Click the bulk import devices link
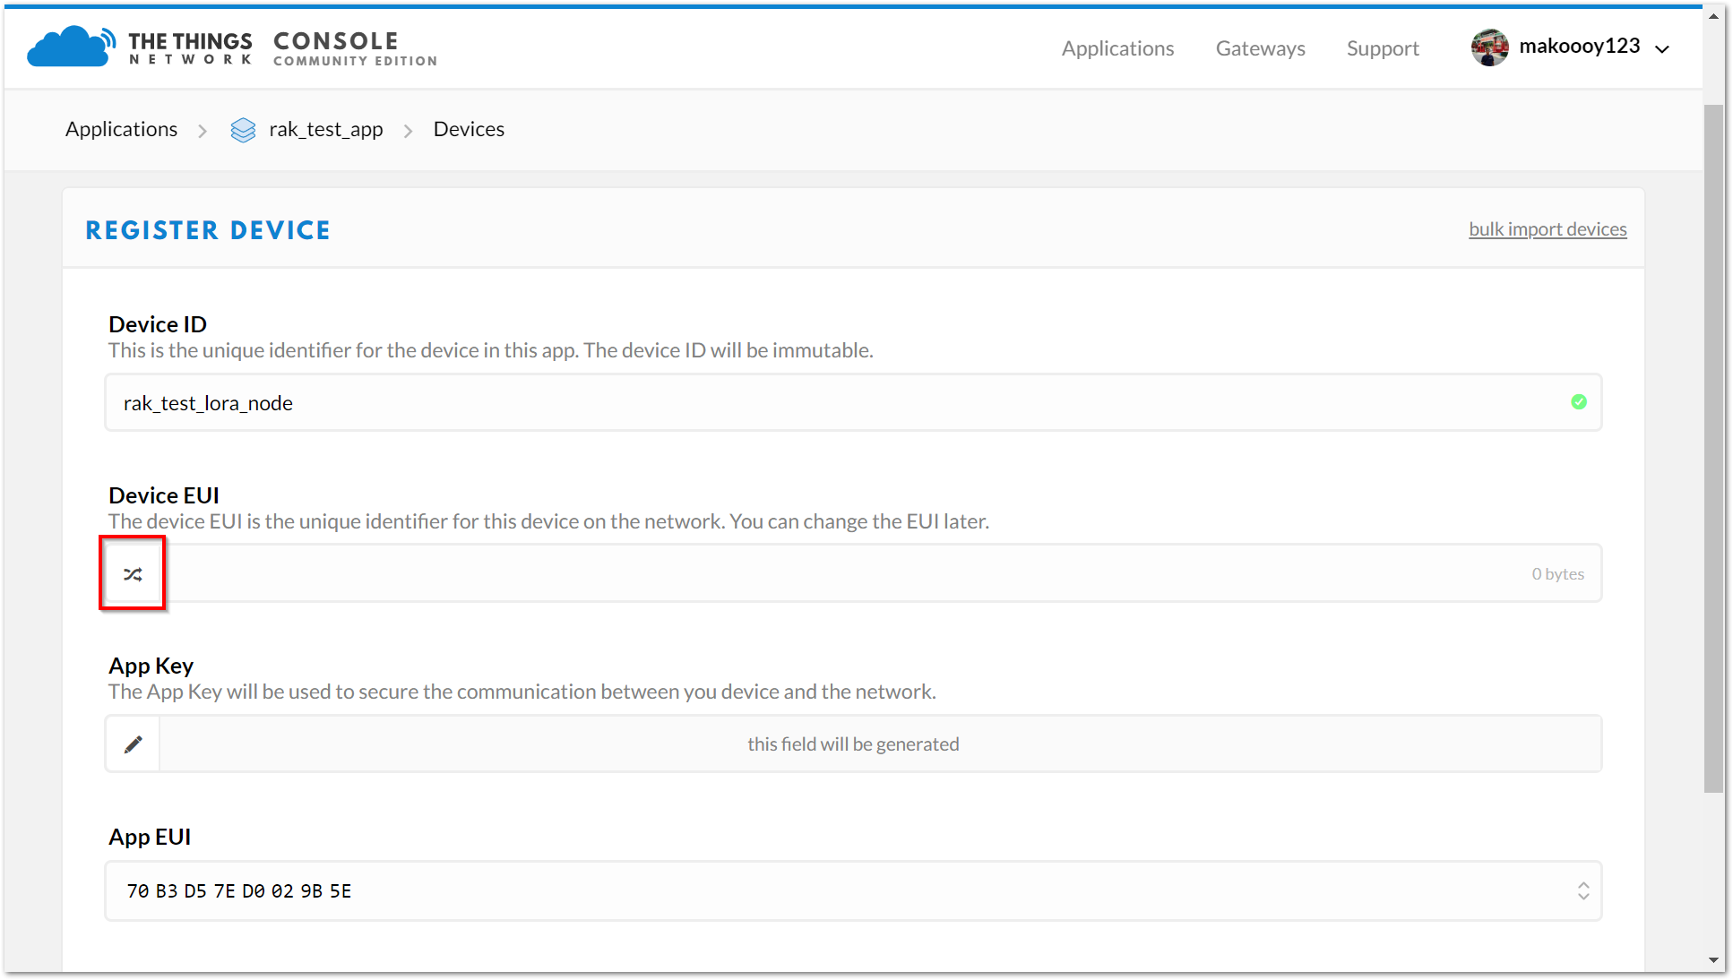1733x980 pixels. [x=1548, y=229]
